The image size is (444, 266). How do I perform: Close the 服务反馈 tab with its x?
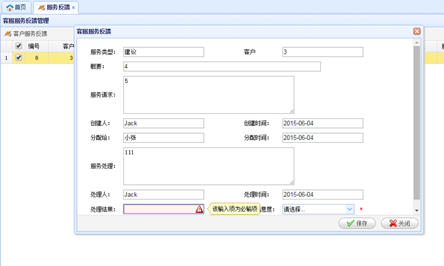tap(73, 8)
